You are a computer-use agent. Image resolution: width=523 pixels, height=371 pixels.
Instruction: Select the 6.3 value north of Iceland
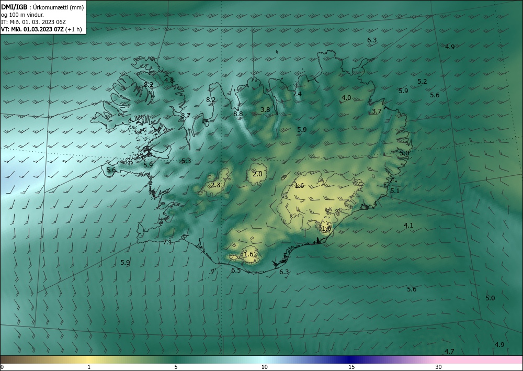point(372,40)
